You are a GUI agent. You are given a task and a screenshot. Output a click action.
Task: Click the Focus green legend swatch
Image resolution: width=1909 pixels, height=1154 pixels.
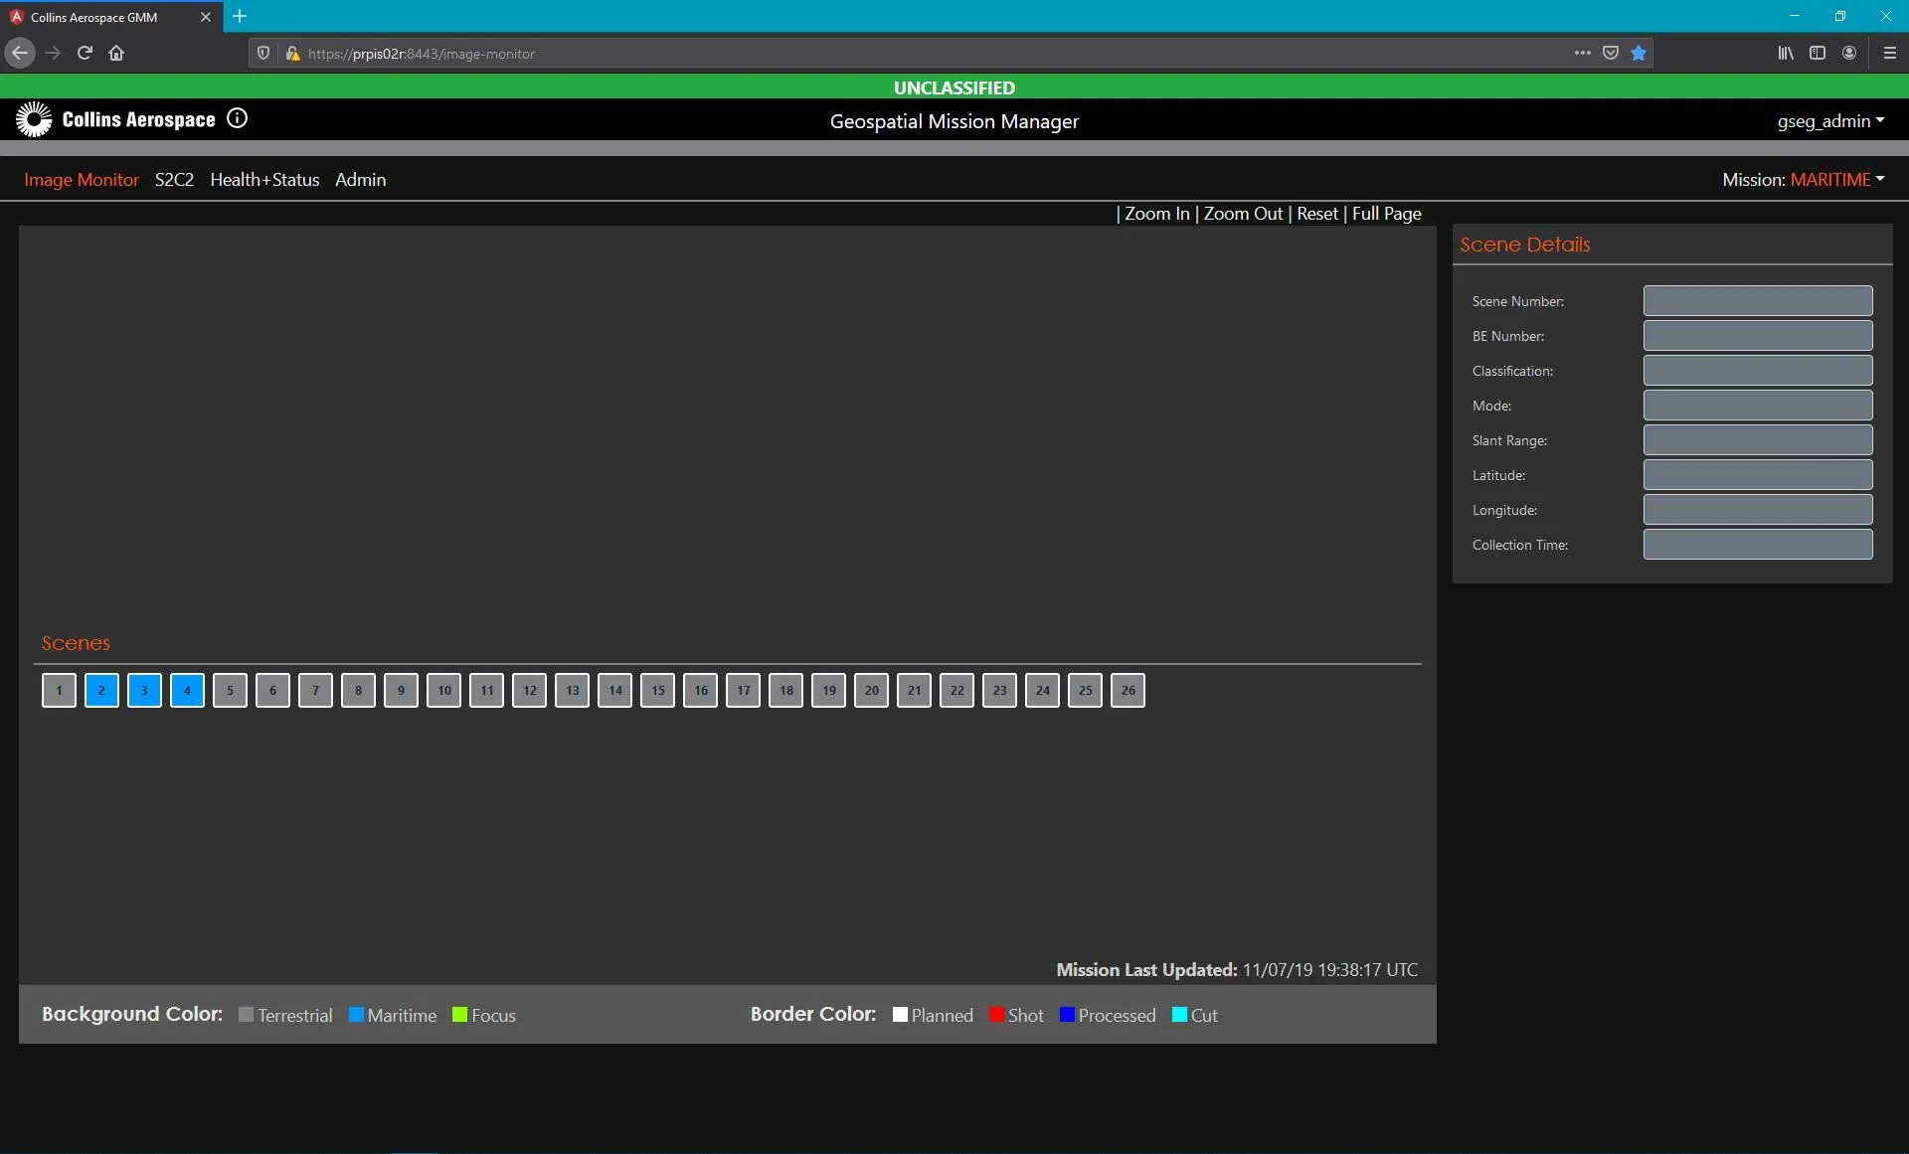(459, 1015)
